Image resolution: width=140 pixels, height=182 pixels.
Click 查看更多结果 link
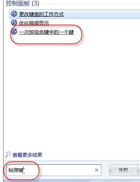point(27,155)
